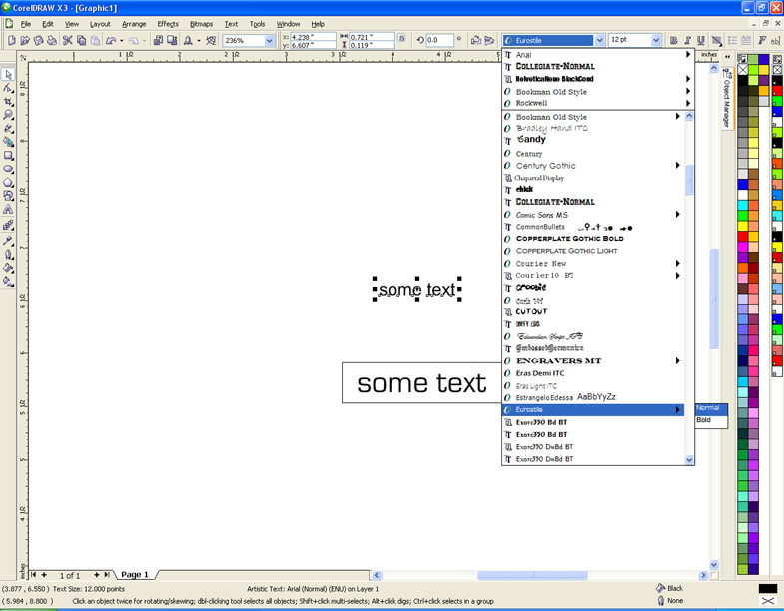Click the x position input field
Image resolution: width=784 pixels, height=611 pixels.
[x=313, y=37]
